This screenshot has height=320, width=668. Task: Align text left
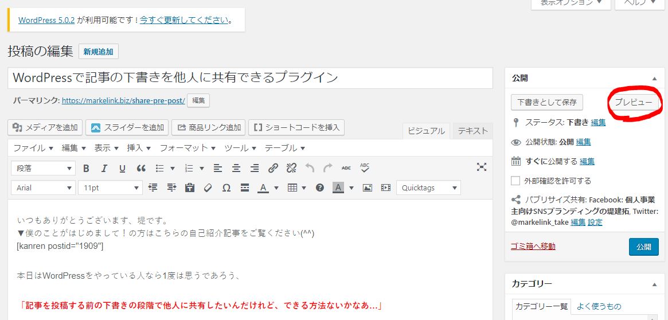coord(218,168)
